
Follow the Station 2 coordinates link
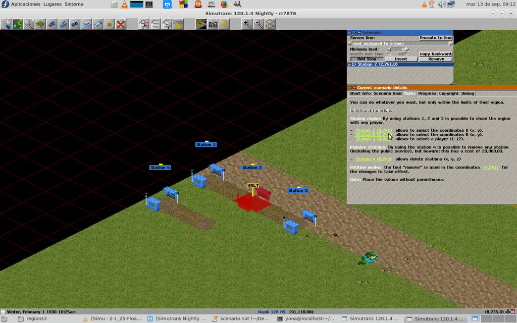click(x=373, y=135)
